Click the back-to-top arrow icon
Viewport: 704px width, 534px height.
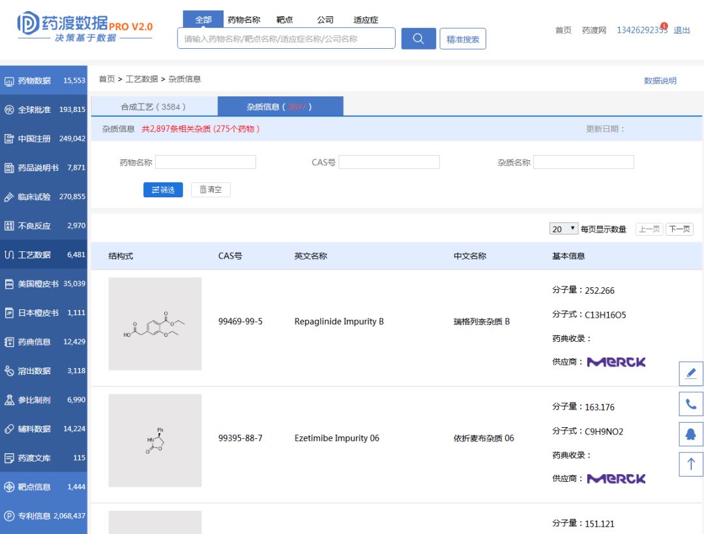pos(691,464)
